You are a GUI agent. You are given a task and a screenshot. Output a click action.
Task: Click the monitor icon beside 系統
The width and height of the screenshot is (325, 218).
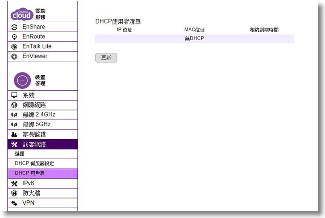[x=14, y=96]
